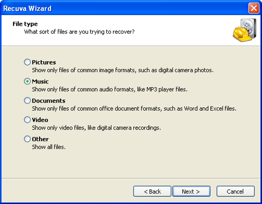The image size is (262, 204).
Task: Select the Music radio button
Action: [27, 81]
